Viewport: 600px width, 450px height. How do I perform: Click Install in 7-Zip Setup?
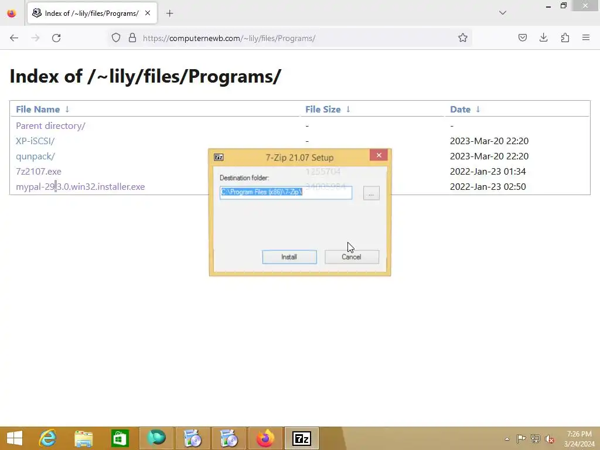tap(289, 257)
